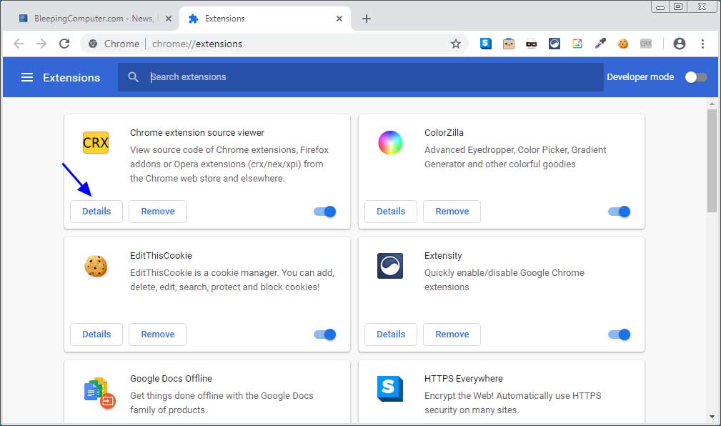The image size is (721, 426).
Task: Open the Extensions page hamburger menu
Action: [x=26, y=77]
